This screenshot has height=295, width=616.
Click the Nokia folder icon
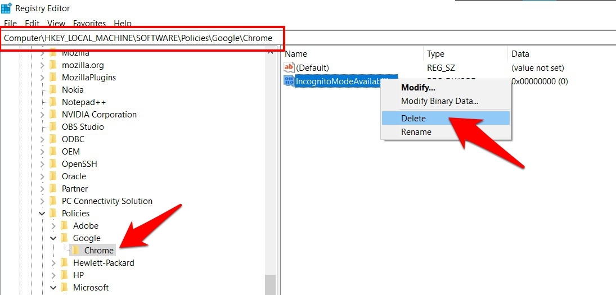[x=53, y=90]
